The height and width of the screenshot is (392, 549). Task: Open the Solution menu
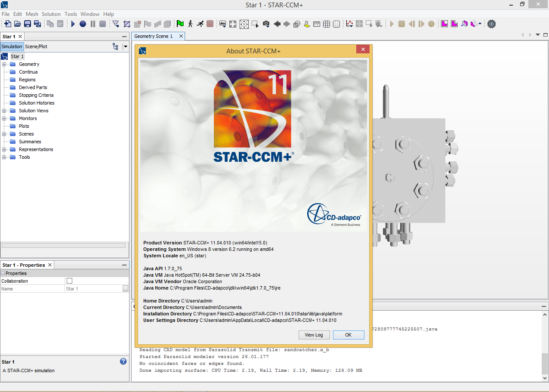point(51,14)
